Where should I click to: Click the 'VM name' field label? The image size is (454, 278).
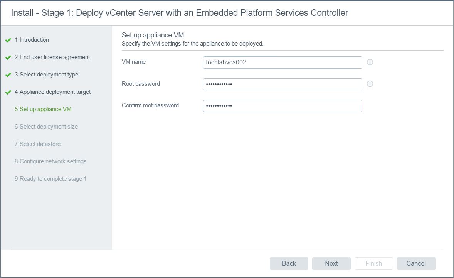[134, 62]
